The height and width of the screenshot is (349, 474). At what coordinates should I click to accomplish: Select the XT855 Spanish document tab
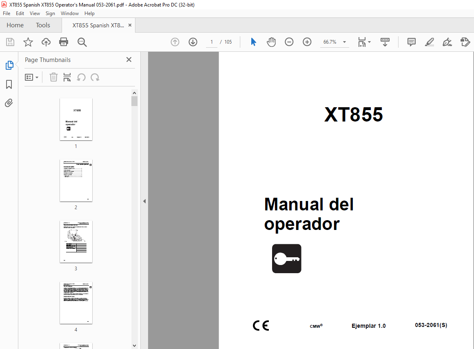(x=98, y=25)
